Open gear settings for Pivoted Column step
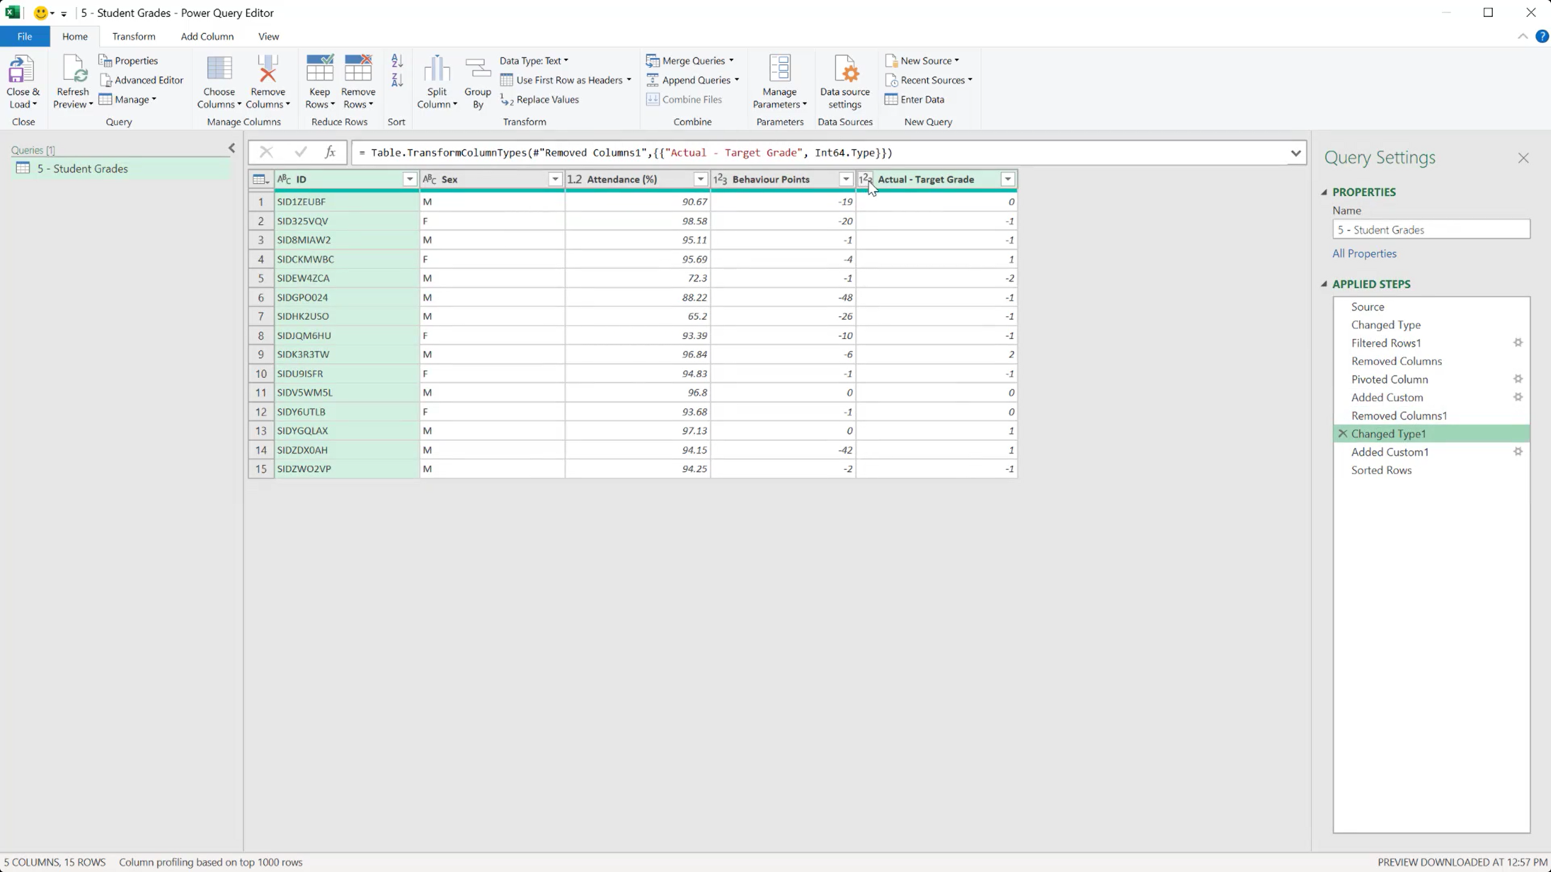 coord(1518,379)
